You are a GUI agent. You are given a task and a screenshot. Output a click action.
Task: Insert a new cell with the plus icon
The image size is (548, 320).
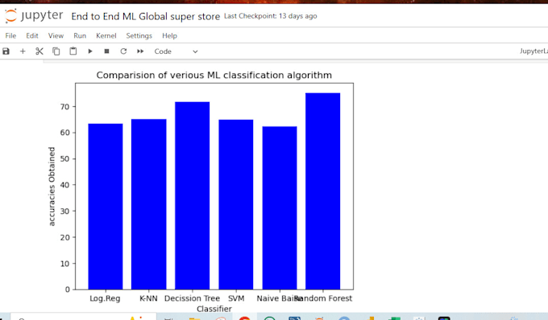23,51
